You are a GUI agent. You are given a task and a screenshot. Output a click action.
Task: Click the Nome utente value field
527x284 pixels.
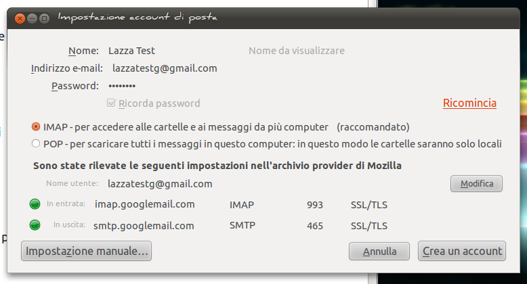[x=161, y=183]
